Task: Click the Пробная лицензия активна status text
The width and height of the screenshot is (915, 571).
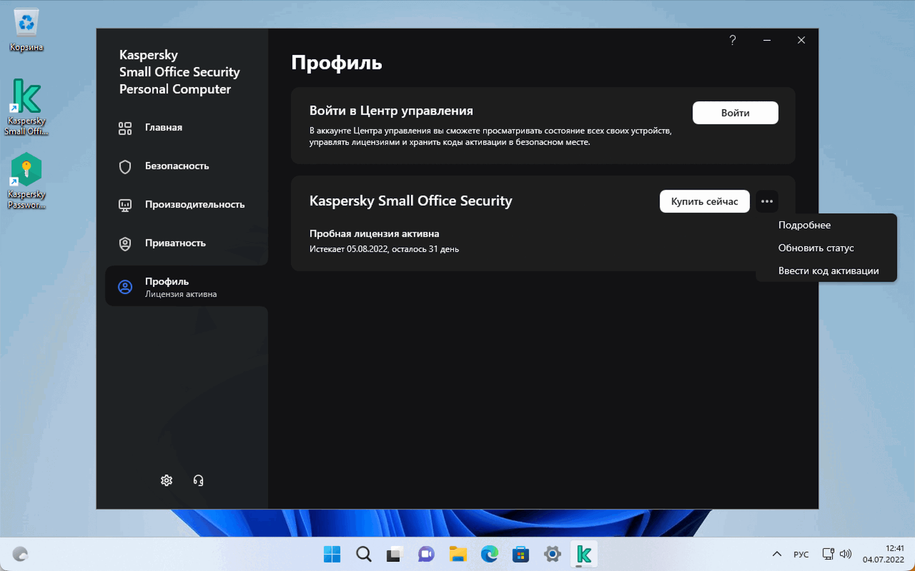Action: tap(374, 233)
